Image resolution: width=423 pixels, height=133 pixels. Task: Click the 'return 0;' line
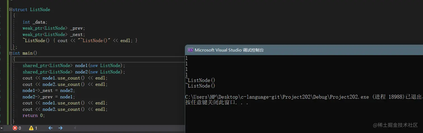pyautogui.click(x=34, y=115)
